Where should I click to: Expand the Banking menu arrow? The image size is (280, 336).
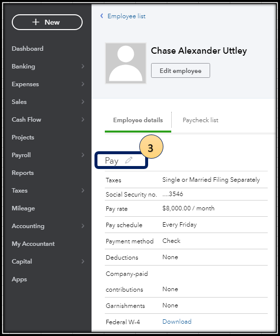[x=83, y=67]
